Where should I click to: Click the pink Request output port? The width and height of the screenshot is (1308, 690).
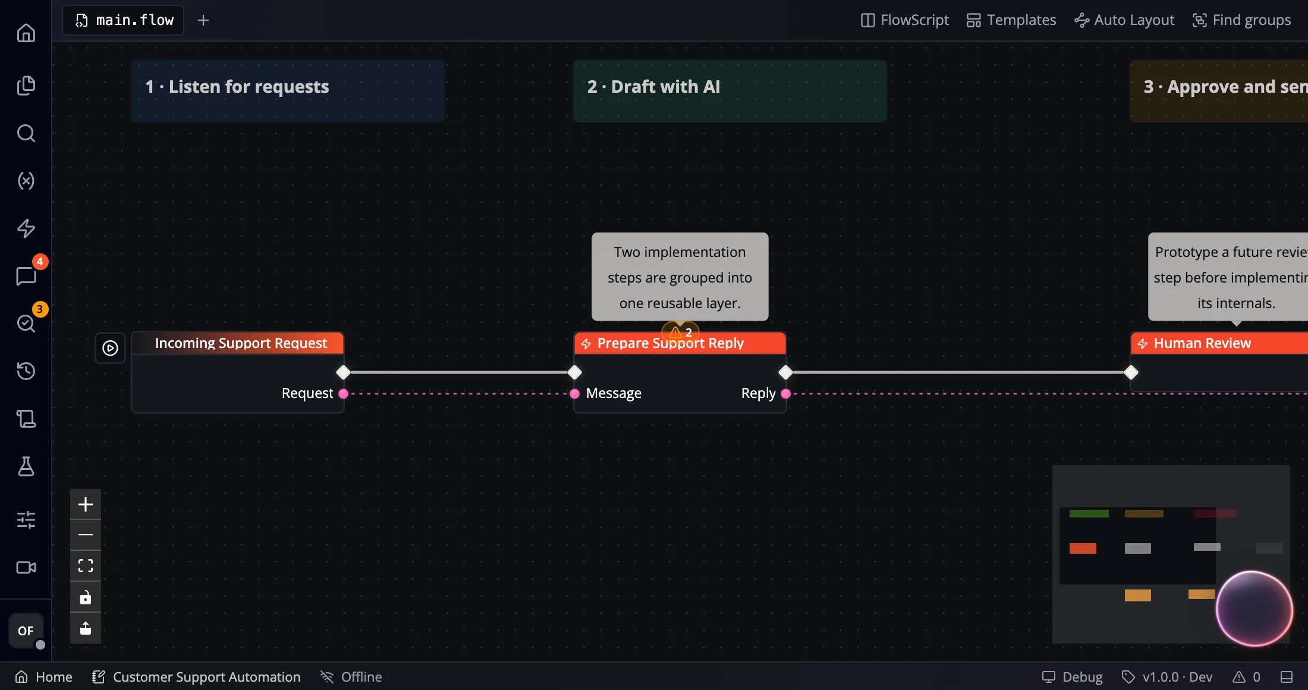point(343,393)
